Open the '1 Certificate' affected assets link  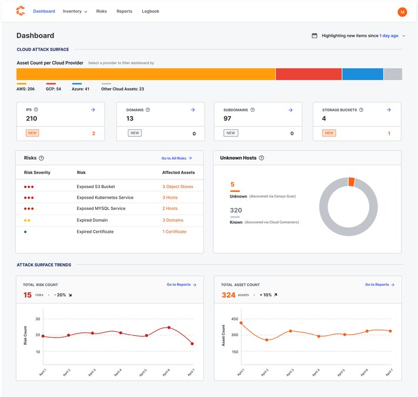coord(175,232)
